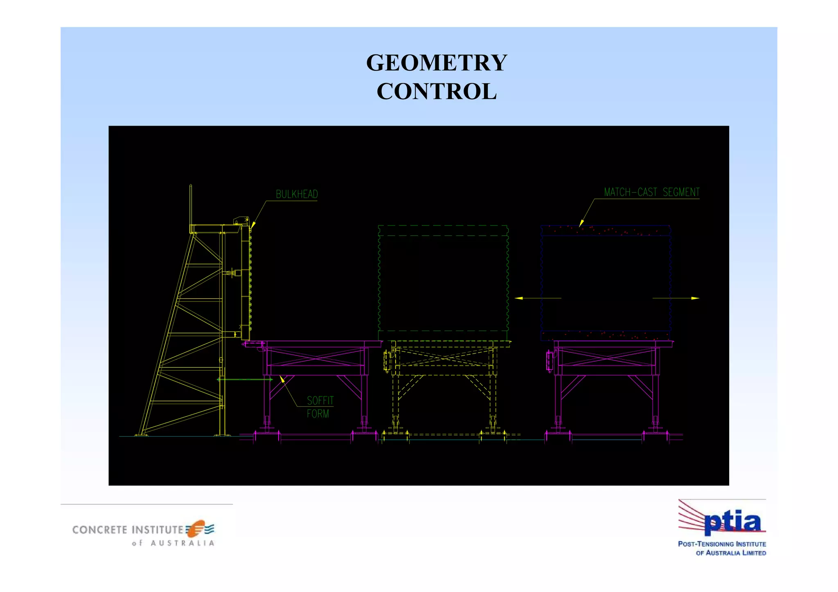Select the Post-Tensioning Institute of Australia Limited text

click(722, 549)
